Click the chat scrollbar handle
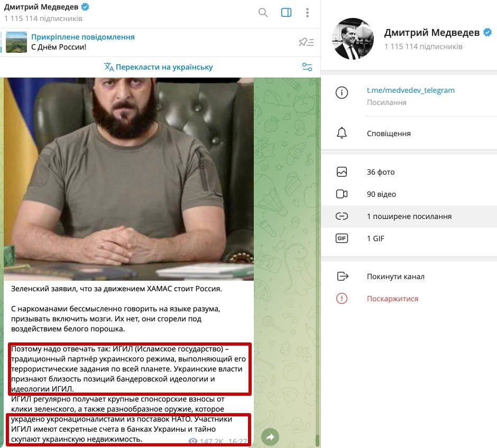497x448 pixels. pyautogui.click(x=318, y=440)
